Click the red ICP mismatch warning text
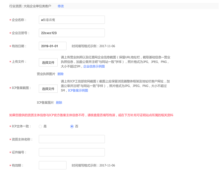The image size is (220, 174). click(x=91, y=115)
